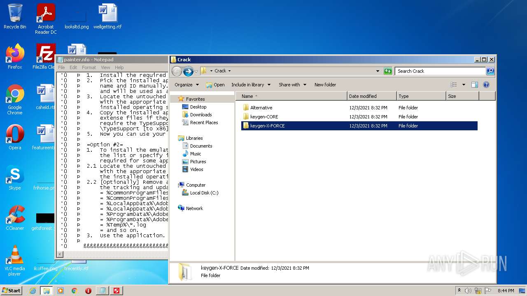Click the Forward arrow in Explorer
Viewport: 527px width, 296px height.
pyautogui.click(x=188, y=71)
